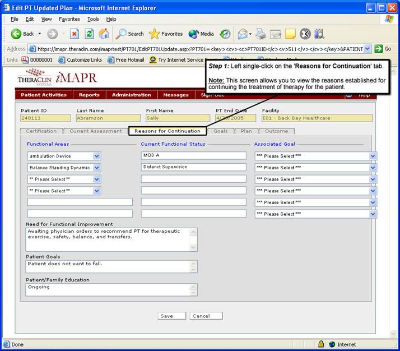
Task: Go to Home page icon
Action: coord(104,34)
